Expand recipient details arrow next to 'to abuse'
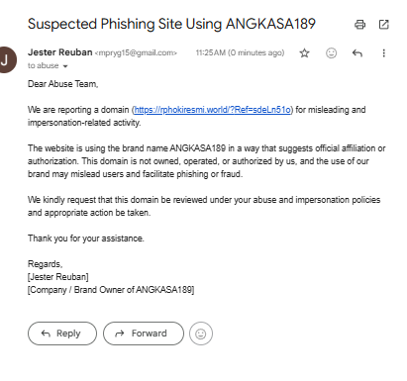The height and width of the screenshot is (381, 407). (x=65, y=66)
